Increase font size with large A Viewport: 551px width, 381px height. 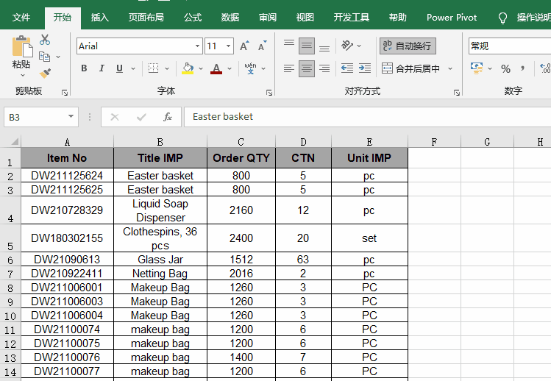(244, 46)
